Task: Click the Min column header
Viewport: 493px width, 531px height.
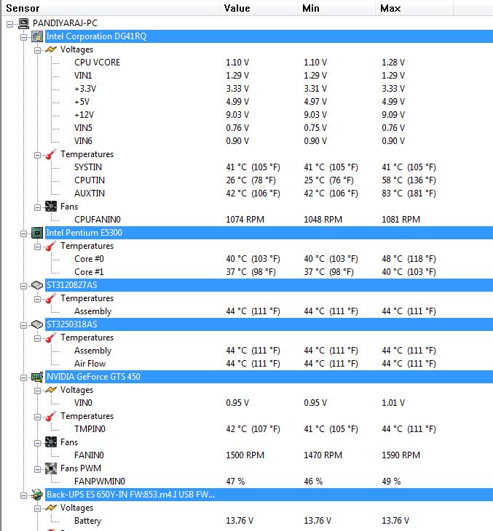Action: coord(336,8)
